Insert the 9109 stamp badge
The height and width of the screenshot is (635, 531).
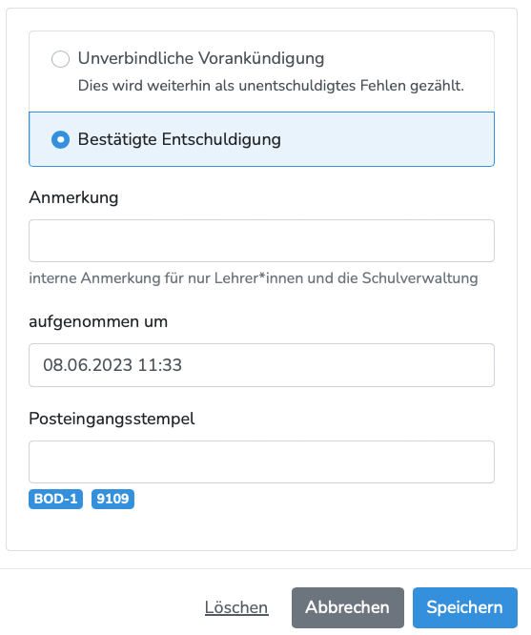click(112, 499)
